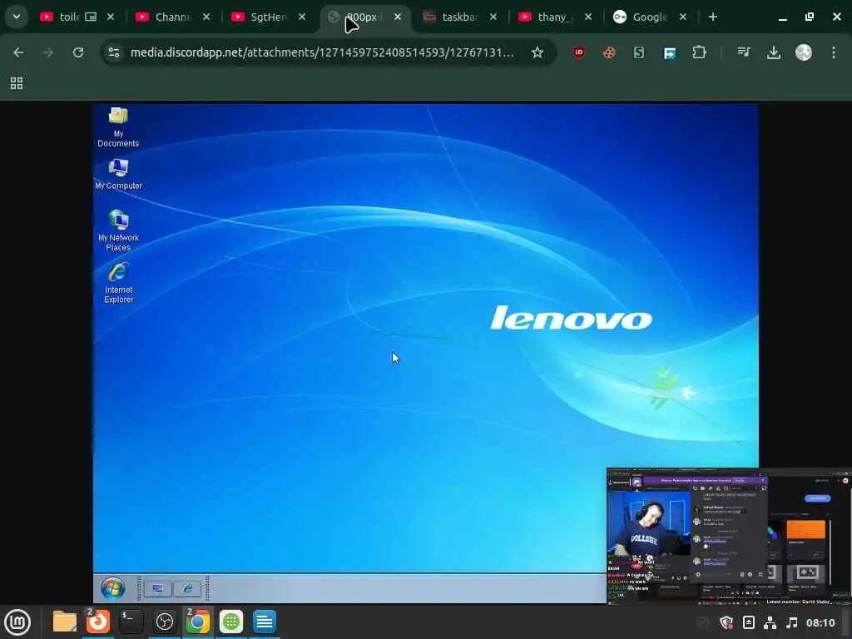The height and width of the screenshot is (639, 852).
Task: Open the blue extension next to puzzle icon
Action: tap(670, 52)
